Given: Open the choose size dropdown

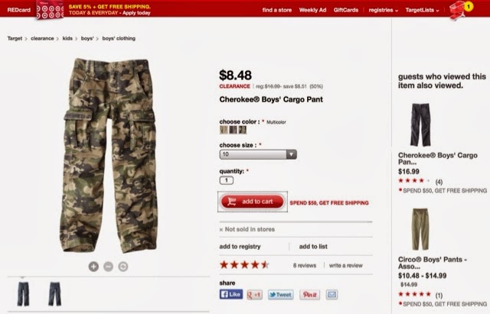Looking at the screenshot, I should pyautogui.click(x=258, y=154).
